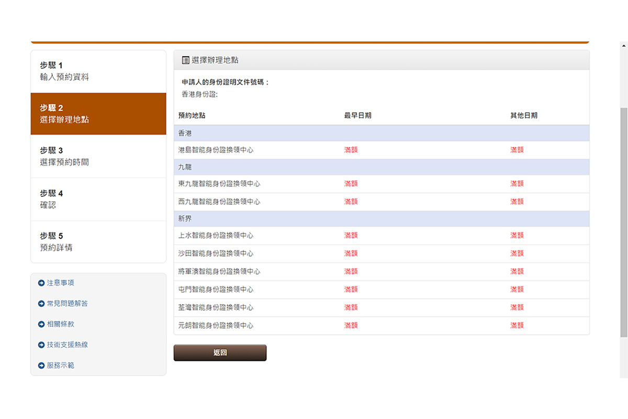Select 步驟 2 選擇辦理地點 tab
This screenshot has width=628, height=419.
(98, 114)
